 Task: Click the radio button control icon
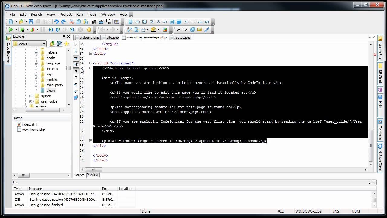click(158, 22)
